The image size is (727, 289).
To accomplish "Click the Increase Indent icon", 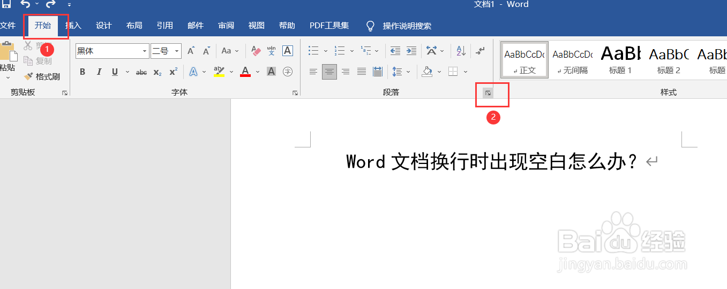I will click(411, 51).
